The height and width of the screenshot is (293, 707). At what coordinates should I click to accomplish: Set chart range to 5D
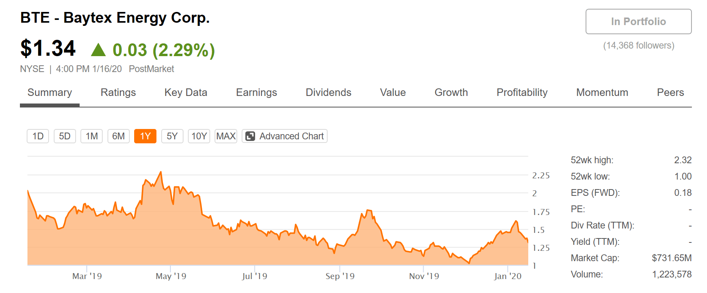(x=64, y=136)
